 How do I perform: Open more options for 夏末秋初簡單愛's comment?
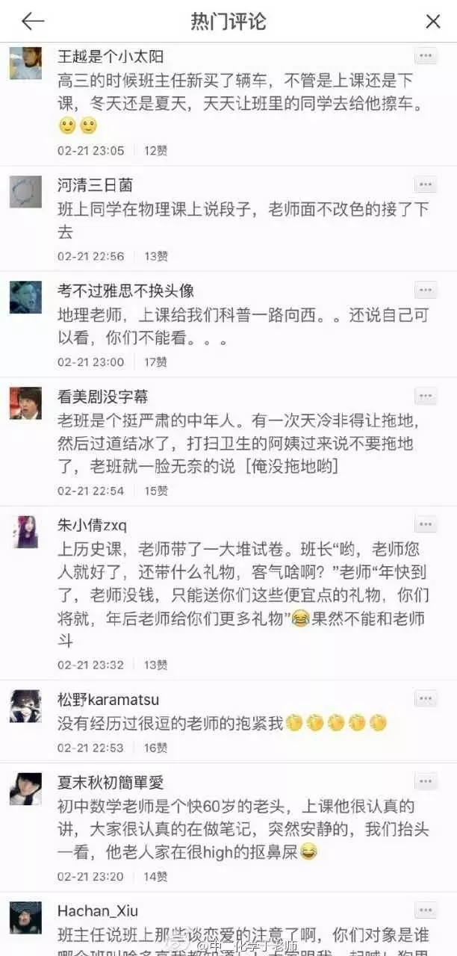click(426, 783)
